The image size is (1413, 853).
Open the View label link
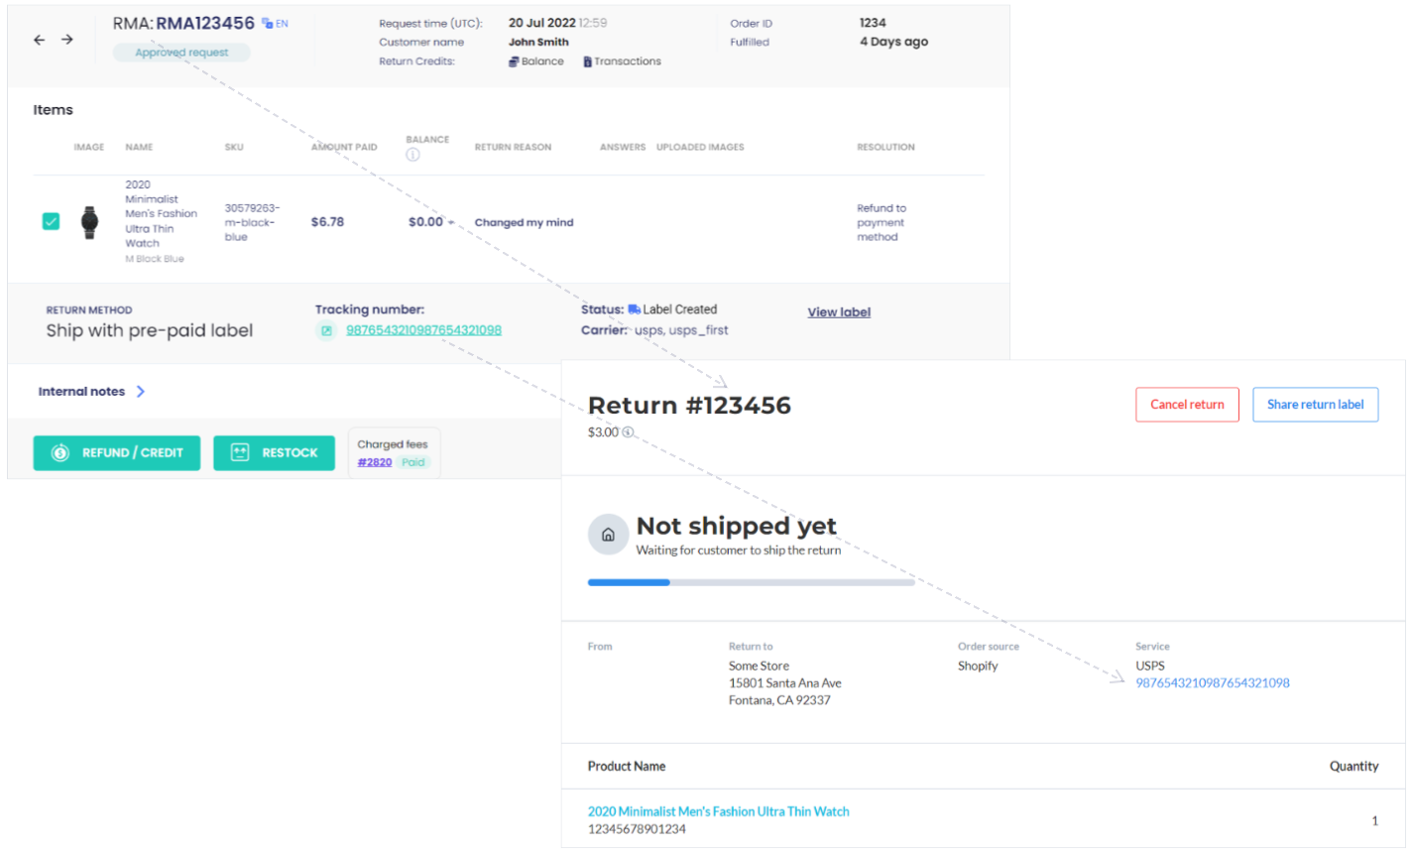point(838,311)
